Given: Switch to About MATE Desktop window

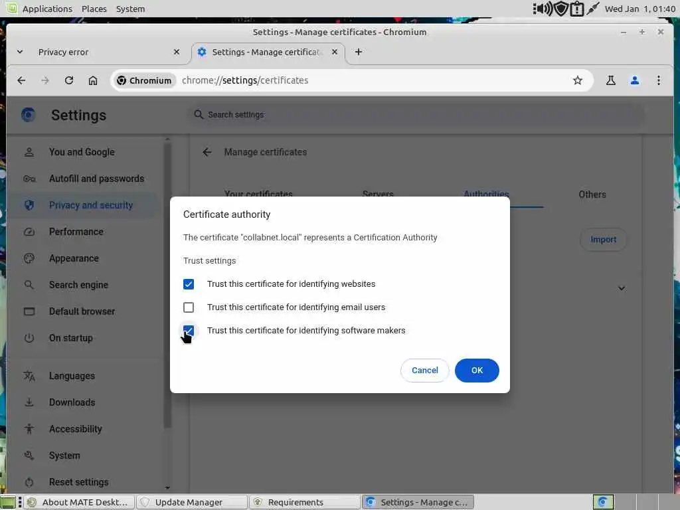Looking at the screenshot, I should pyautogui.click(x=79, y=502).
